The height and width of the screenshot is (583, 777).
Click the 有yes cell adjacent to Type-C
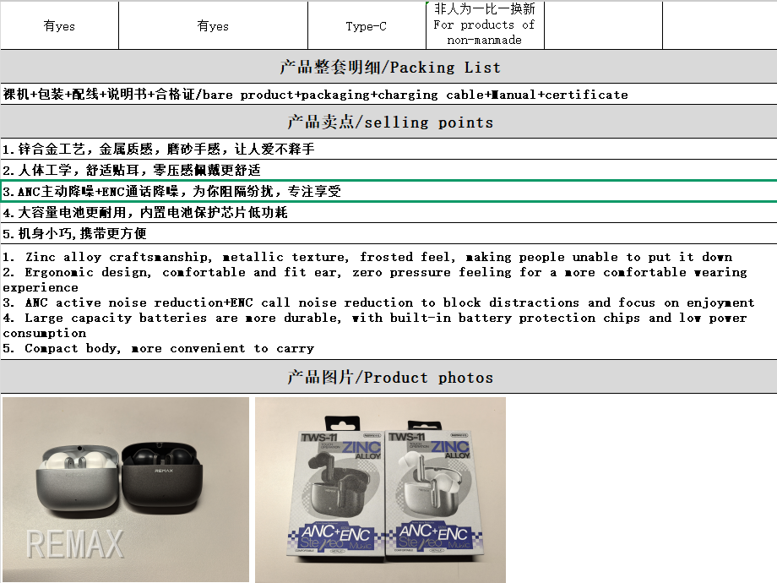coord(213,26)
